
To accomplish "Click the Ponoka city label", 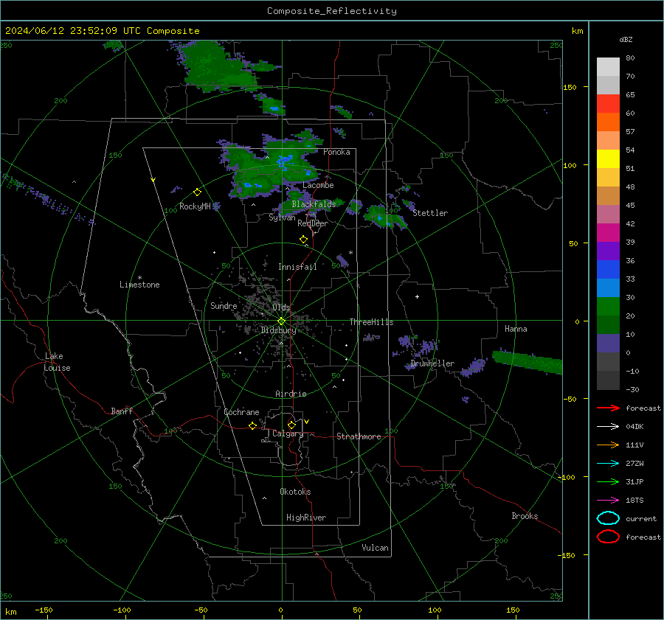I will [x=336, y=152].
